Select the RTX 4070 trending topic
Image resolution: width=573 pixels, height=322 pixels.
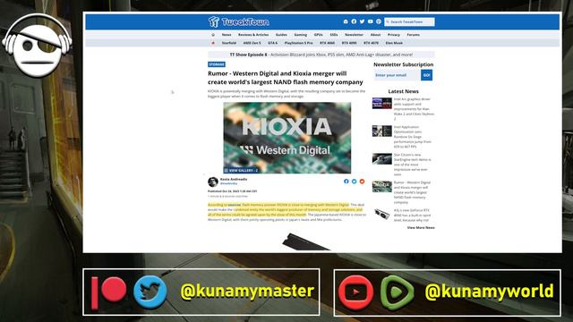click(x=371, y=43)
